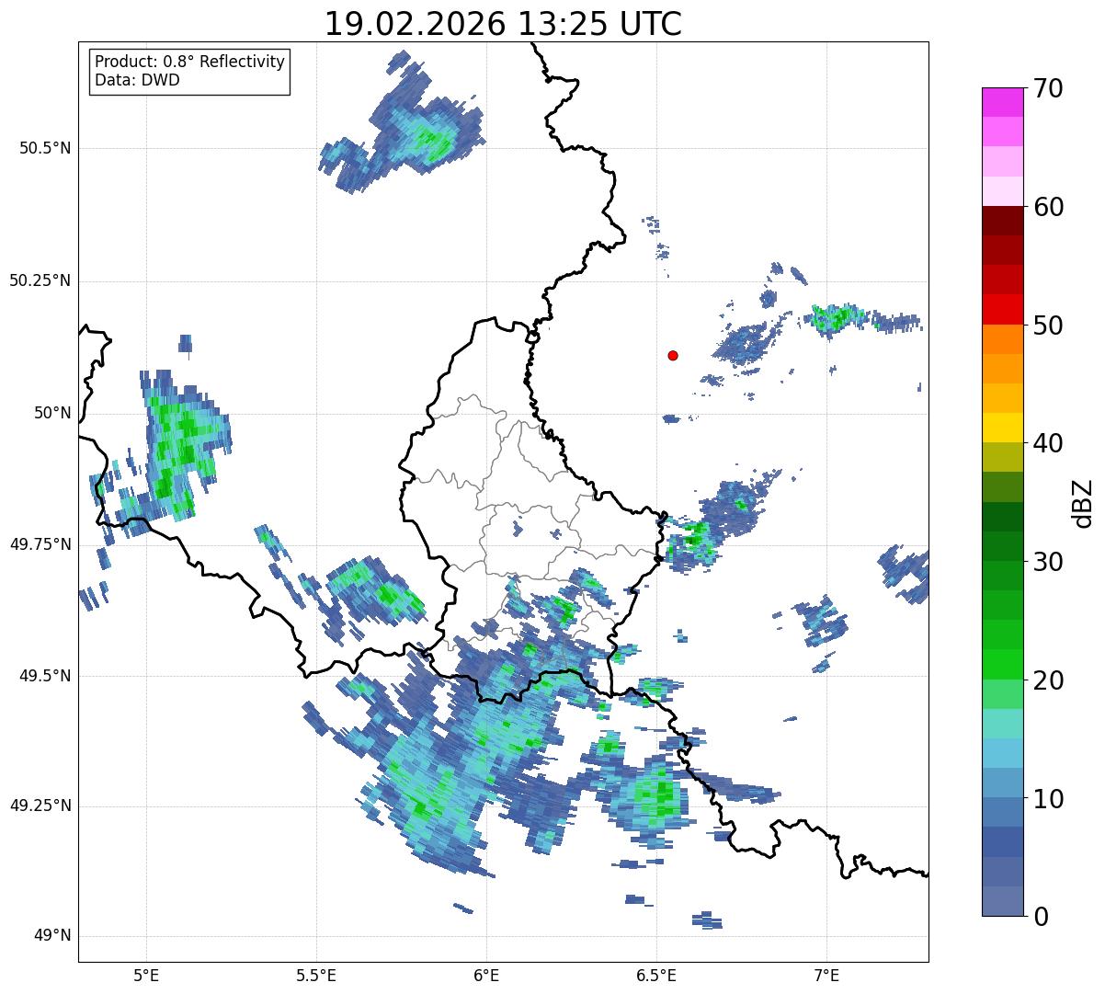This screenshot has width=1105, height=994.
Task: Click the longitude label '5°E'
Action: point(146,977)
